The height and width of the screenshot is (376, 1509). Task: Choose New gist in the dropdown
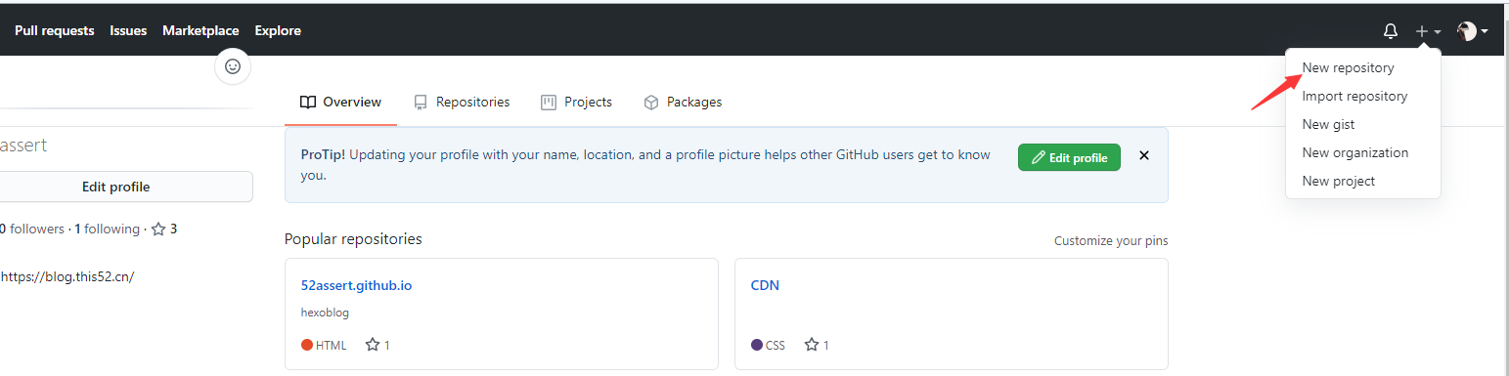1363,125
